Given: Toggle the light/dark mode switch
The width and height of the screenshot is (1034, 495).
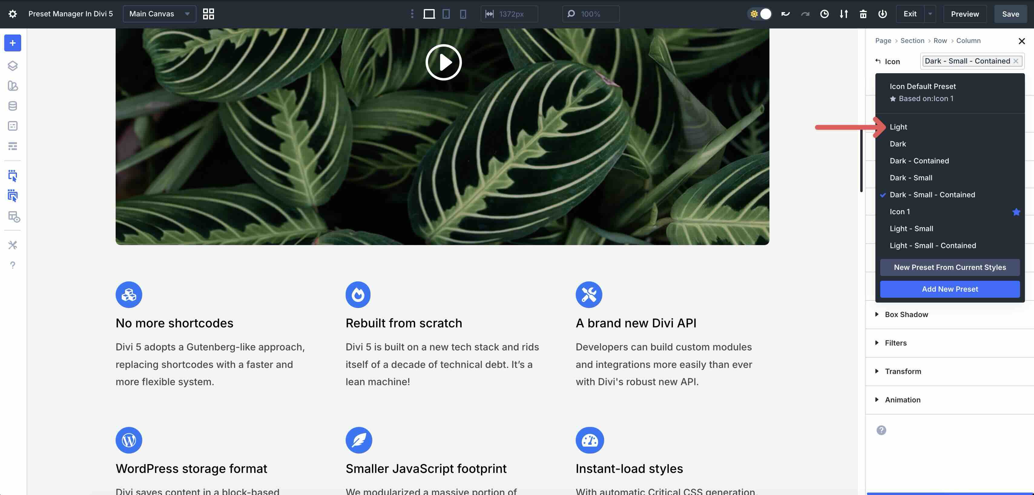Looking at the screenshot, I should pyautogui.click(x=760, y=14).
